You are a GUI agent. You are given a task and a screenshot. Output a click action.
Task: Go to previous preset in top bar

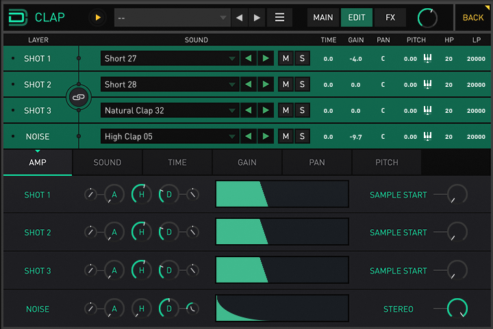click(x=239, y=17)
